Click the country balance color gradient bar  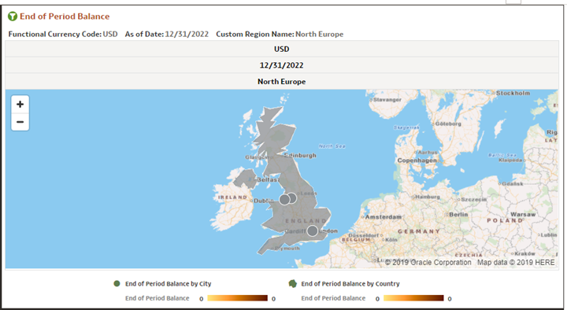(x=413, y=298)
